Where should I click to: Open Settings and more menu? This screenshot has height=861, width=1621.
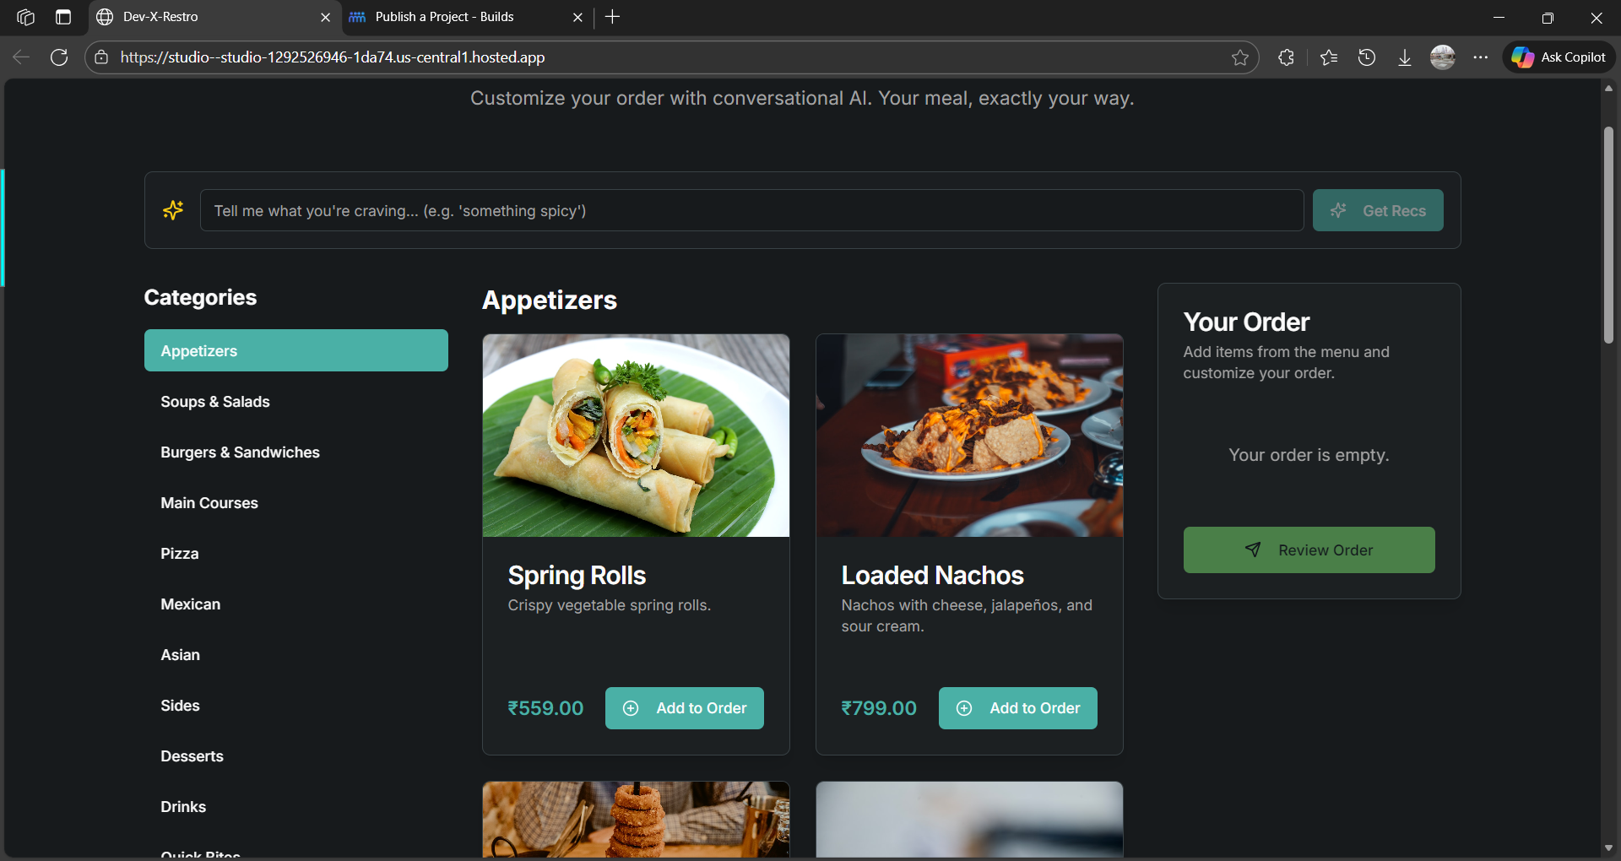(1481, 57)
